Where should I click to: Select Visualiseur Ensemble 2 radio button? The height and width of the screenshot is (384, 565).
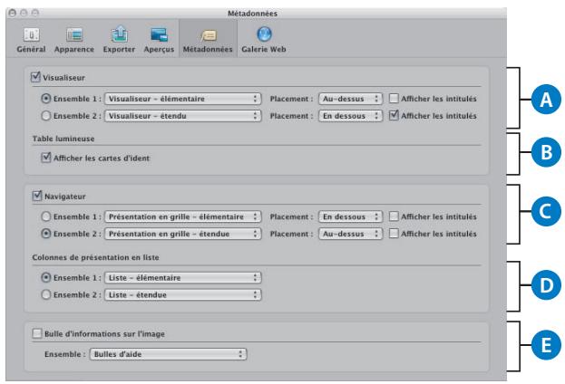[x=45, y=116]
